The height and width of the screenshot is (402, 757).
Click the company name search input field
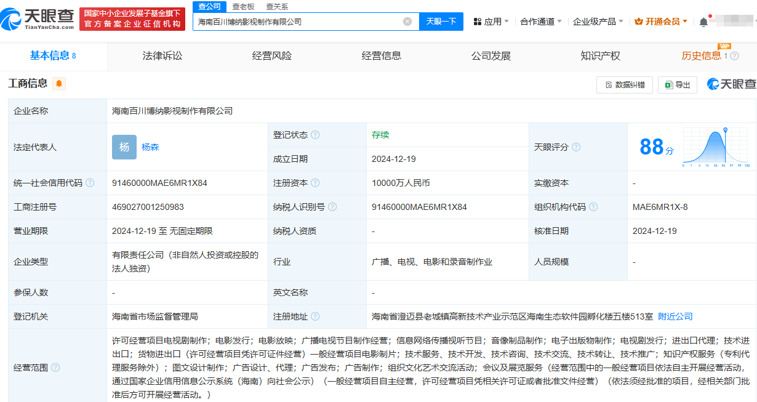(x=298, y=22)
